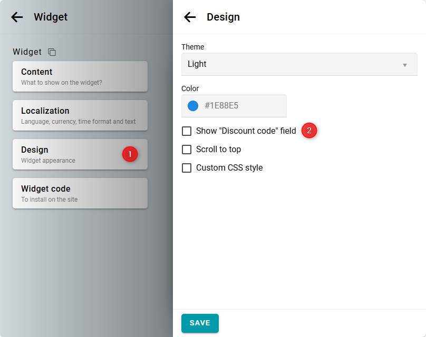Click the back arrow in the Widget header
The height and width of the screenshot is (337, 426).
(17, 17)
